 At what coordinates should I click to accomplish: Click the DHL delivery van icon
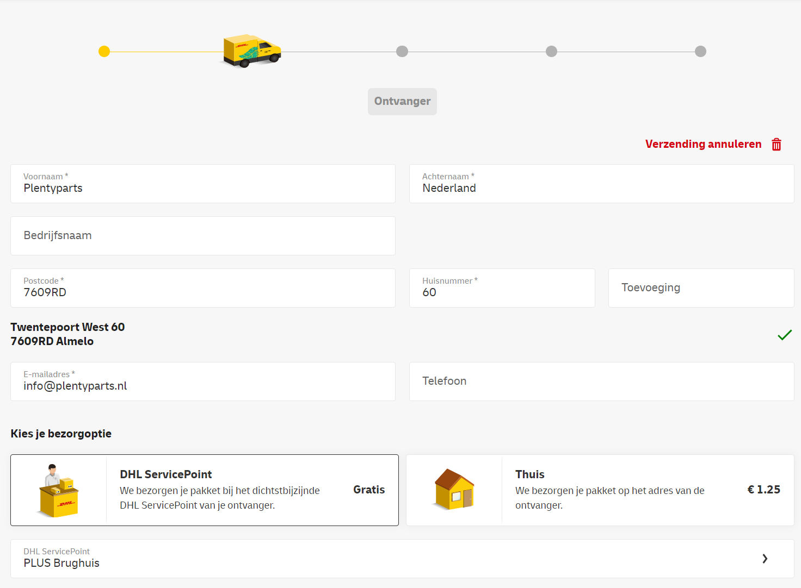pos(252,51)
